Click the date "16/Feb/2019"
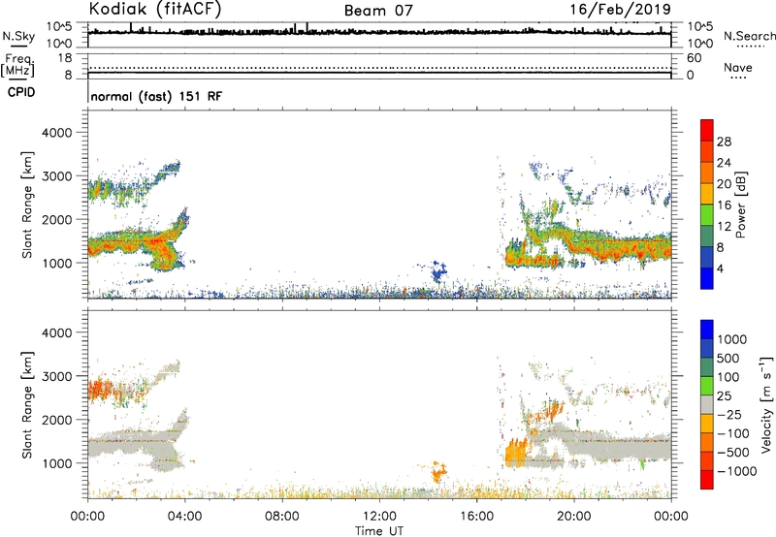 (x=620, y=9)
